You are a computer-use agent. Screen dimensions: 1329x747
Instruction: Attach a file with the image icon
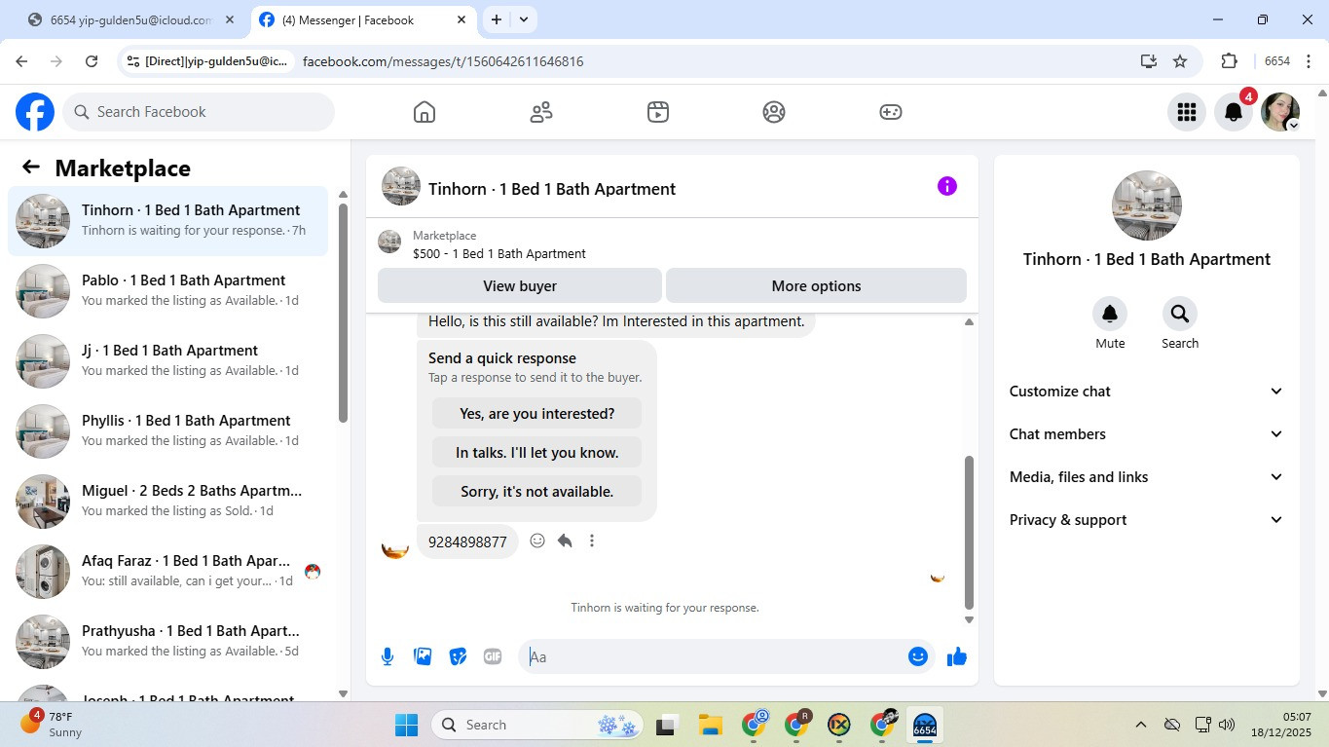(x=423, y=656)
